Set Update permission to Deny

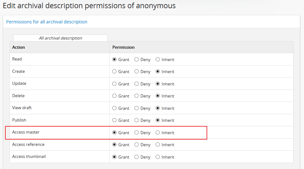[137, 84]
